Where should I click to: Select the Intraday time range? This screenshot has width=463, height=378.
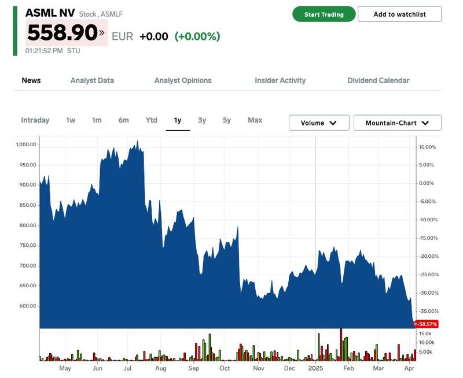click(35, 120)
